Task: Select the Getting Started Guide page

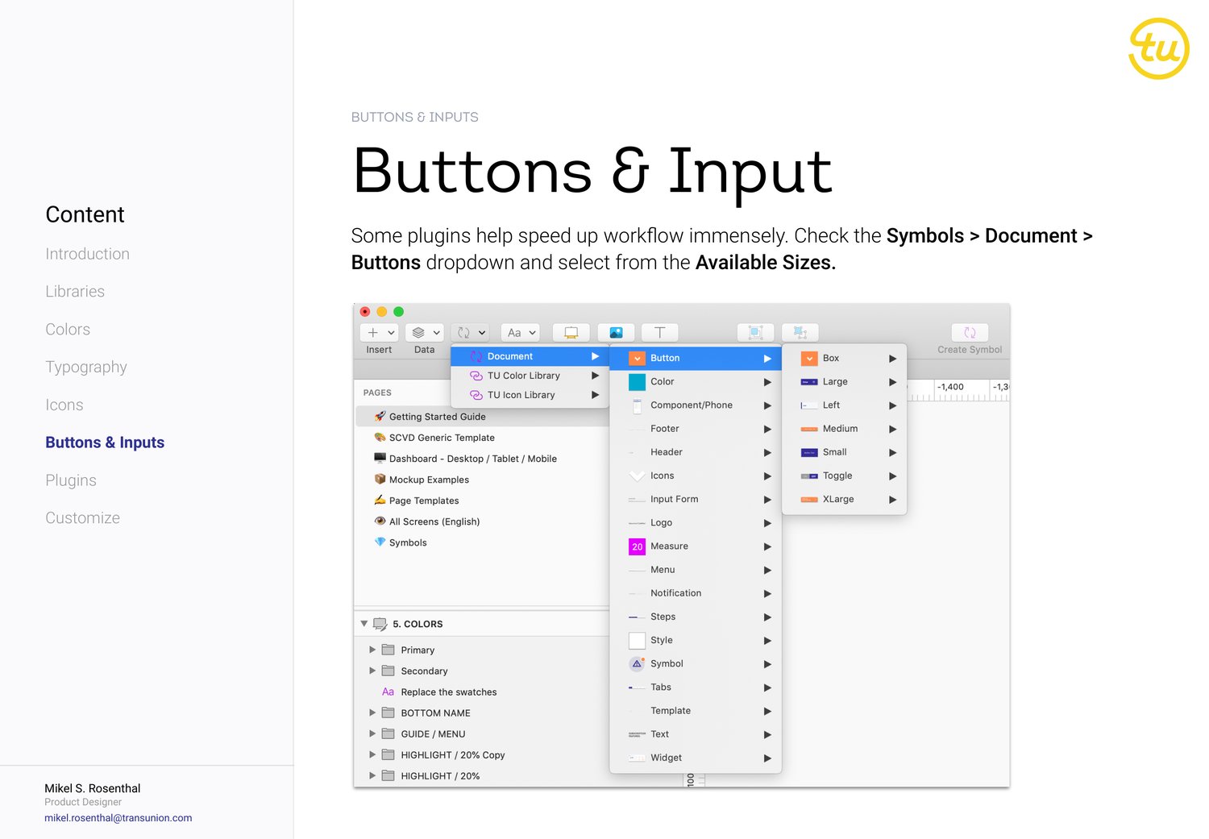Action: point(482,417)
